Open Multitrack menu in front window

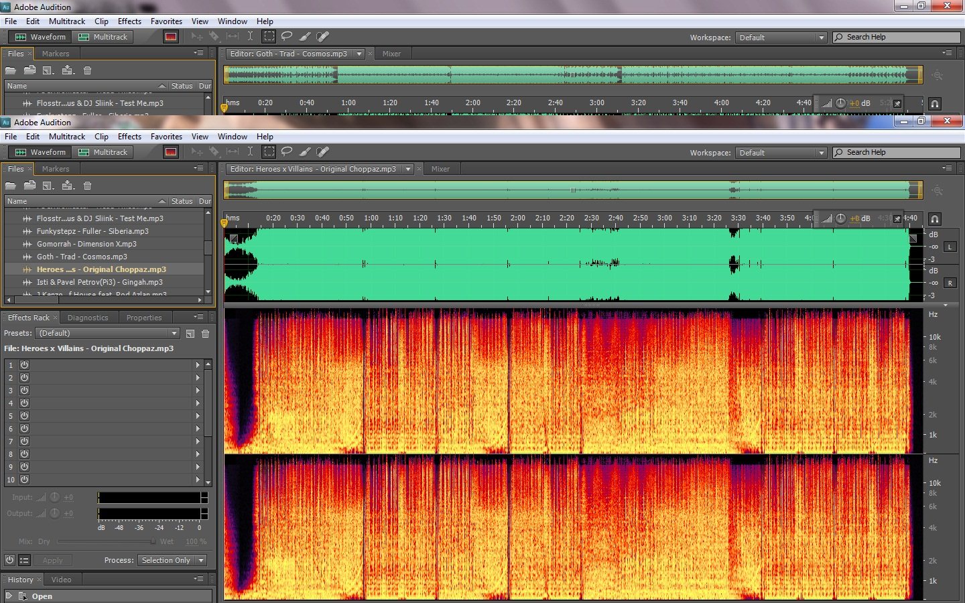click(67, 137)
